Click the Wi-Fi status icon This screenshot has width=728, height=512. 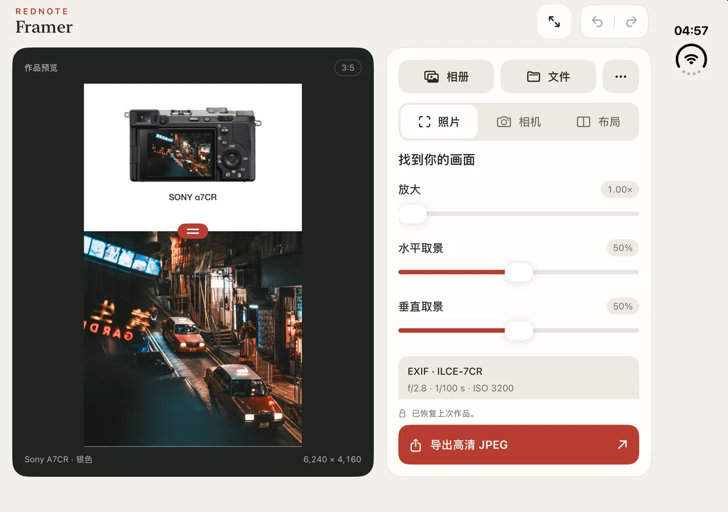(691, 59)
